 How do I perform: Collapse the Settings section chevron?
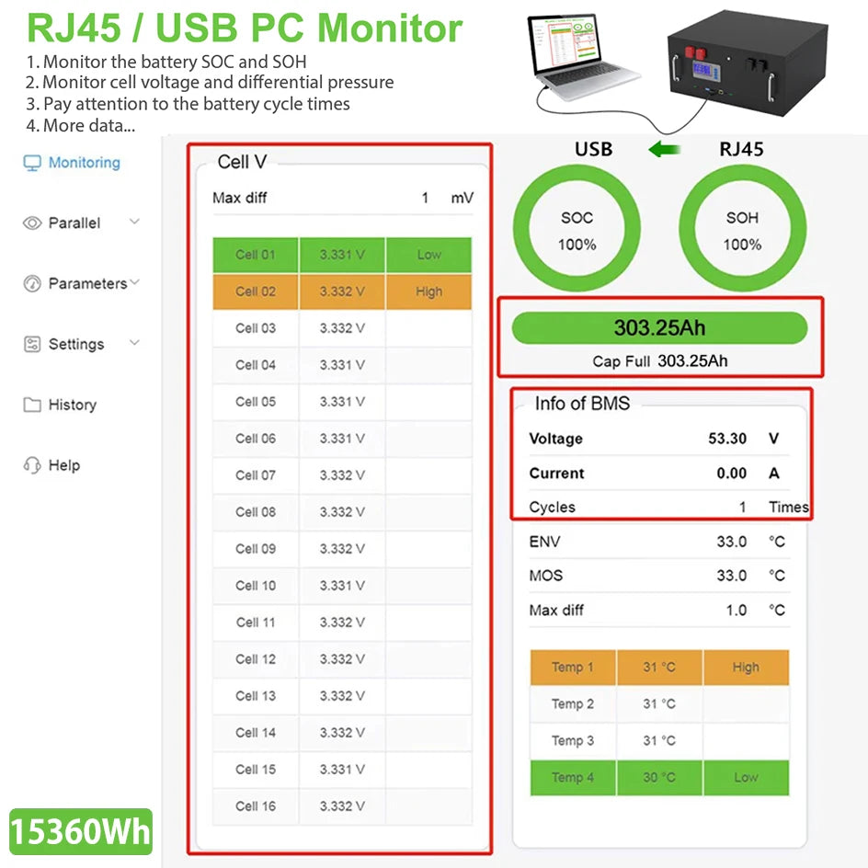coord(135,344)
